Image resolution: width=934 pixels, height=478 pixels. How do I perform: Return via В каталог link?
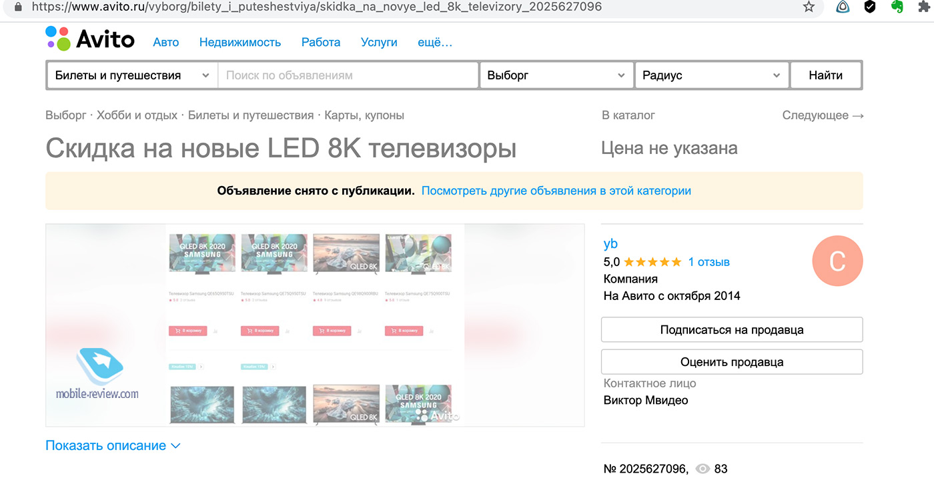click(628, 115)
